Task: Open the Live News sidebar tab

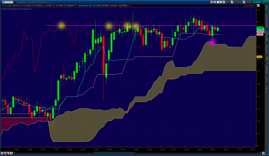Action: pyautogui.click(x=267, y=90)
